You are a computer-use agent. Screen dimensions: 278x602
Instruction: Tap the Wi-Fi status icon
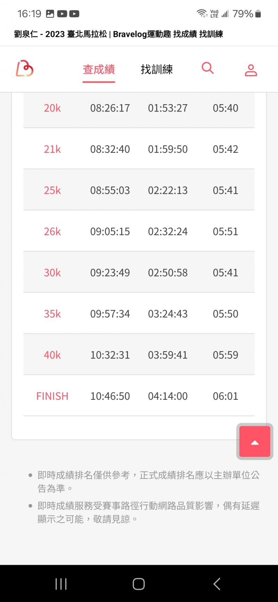(x=202, y=14)
